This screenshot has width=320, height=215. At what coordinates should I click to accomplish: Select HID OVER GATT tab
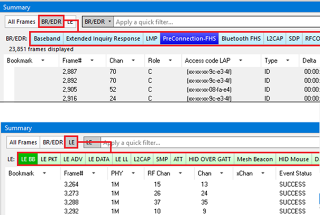(210, 159)
